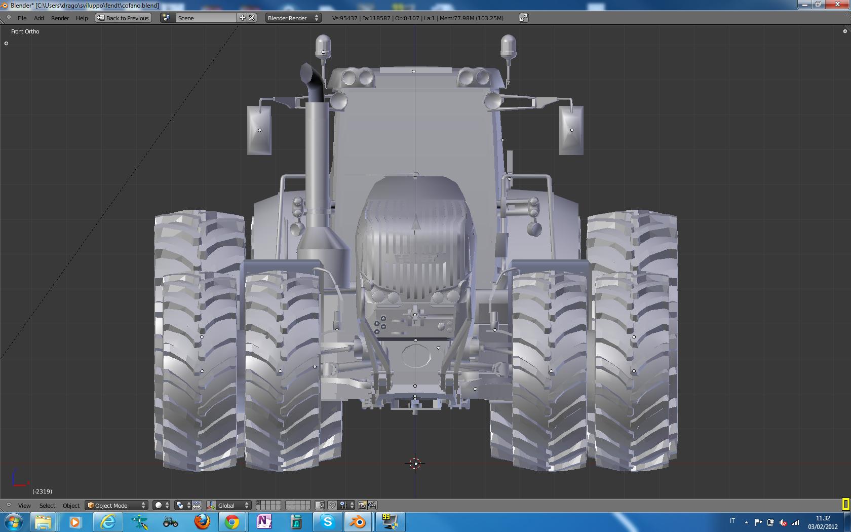Screen dimensions: 851x532
Task: Open the pivot point dropdown
Action: 183,505
